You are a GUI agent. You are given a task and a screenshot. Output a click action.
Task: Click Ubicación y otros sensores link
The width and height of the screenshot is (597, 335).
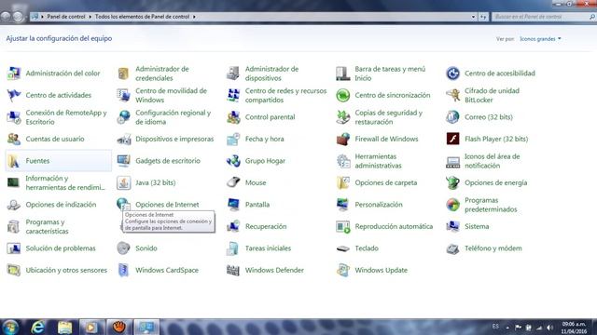point(66,271)
